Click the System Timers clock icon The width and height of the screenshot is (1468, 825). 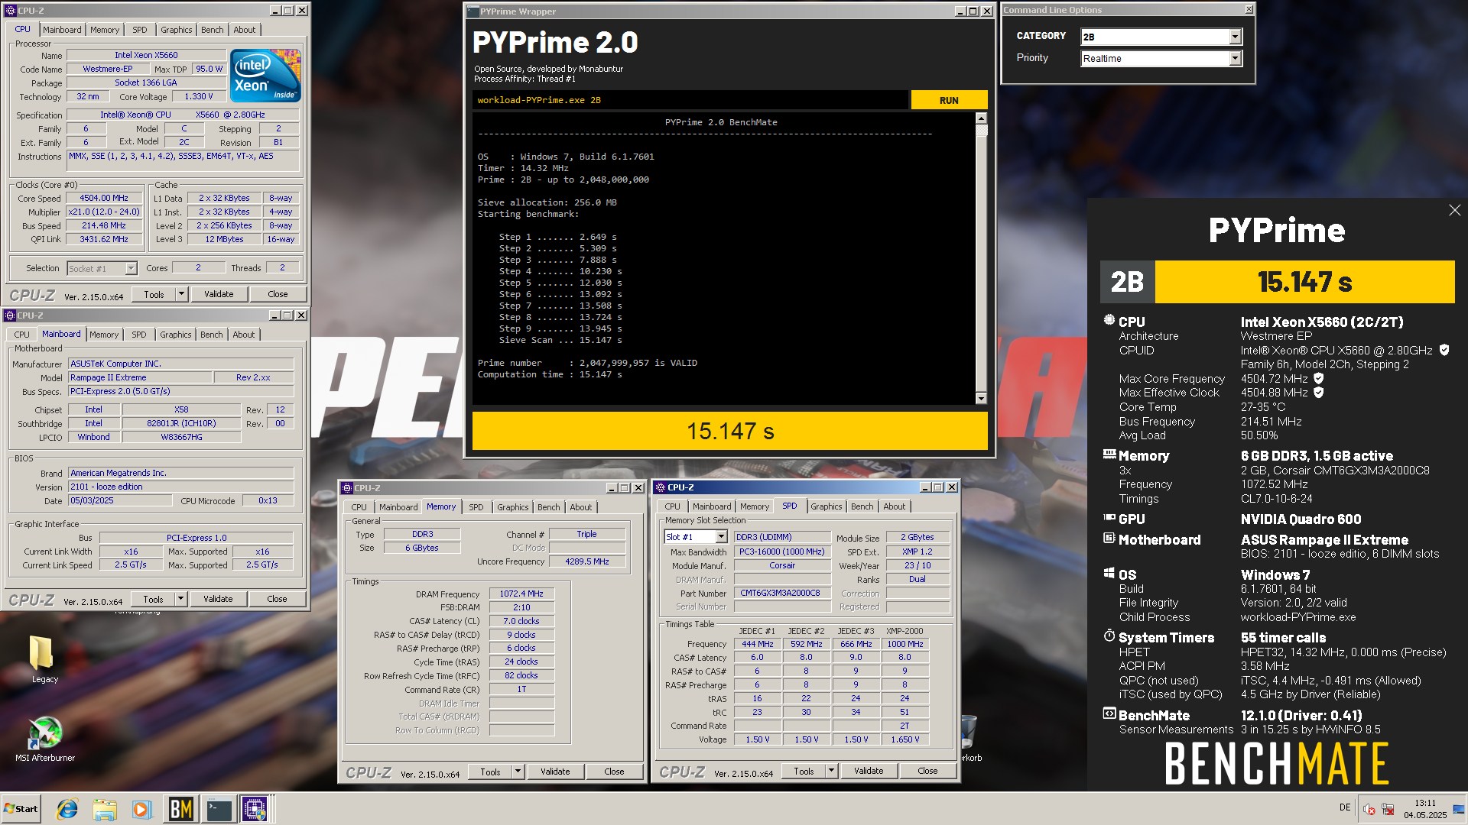[1109, 636]
